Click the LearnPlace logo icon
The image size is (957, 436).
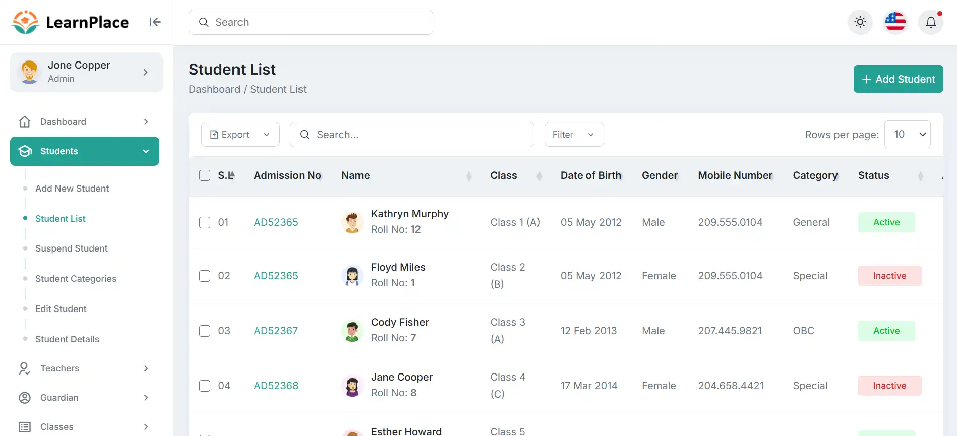click(x=25, y=22)
